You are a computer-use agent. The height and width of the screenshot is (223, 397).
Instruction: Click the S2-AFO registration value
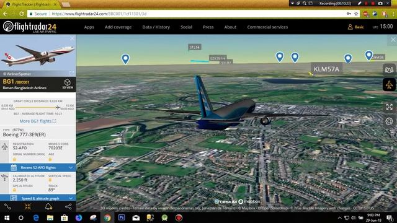pyautogui.click(x=20, y=148)
